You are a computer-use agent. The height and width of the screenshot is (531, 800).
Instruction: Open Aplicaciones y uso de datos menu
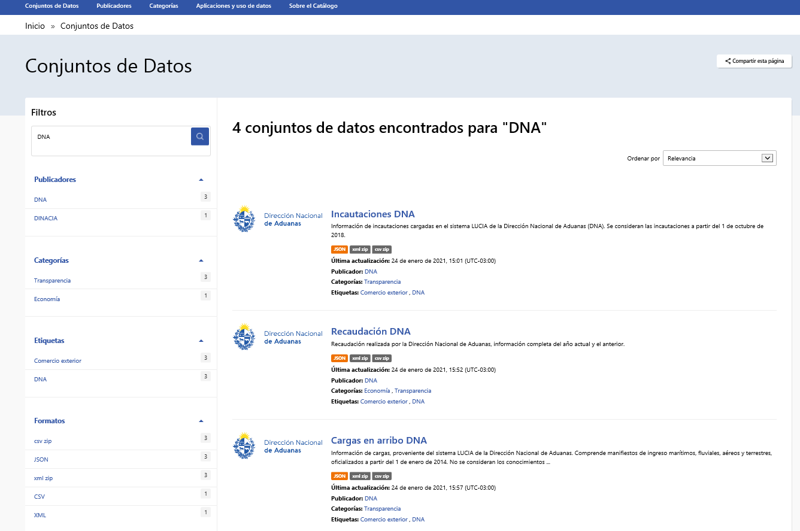[x=234, y=6]
